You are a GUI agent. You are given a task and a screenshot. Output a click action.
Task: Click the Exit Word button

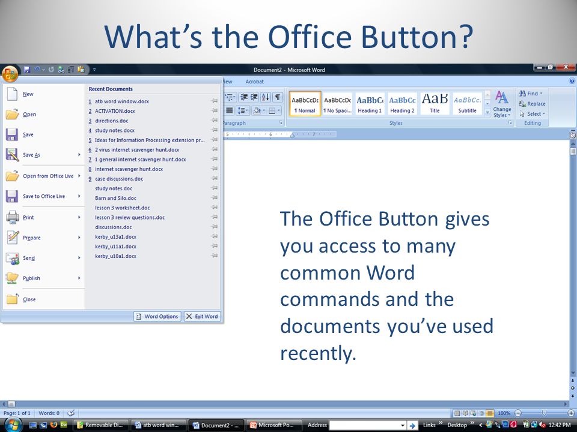point(202,316)
